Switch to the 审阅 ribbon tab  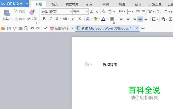tap(106, 4)
